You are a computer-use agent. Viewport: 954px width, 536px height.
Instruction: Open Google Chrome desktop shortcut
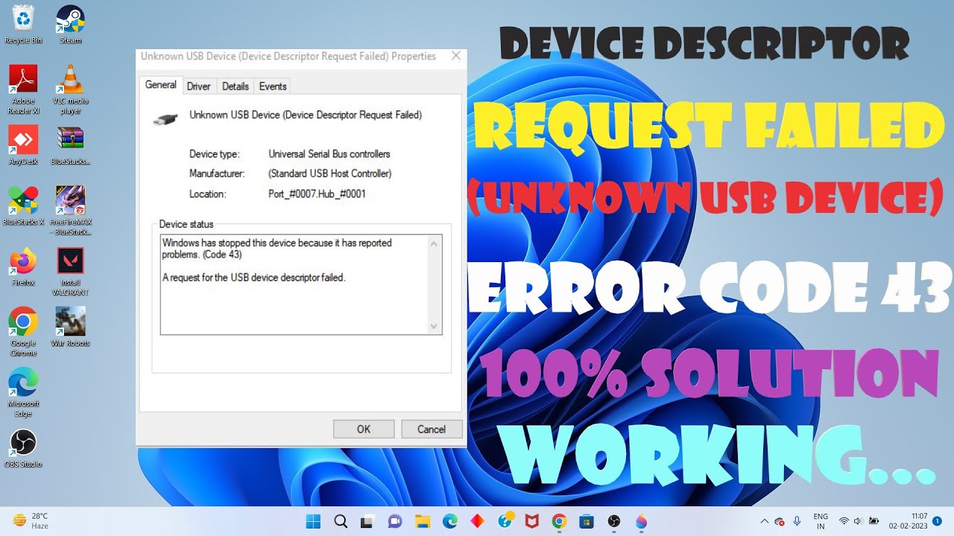click(23, 331)
